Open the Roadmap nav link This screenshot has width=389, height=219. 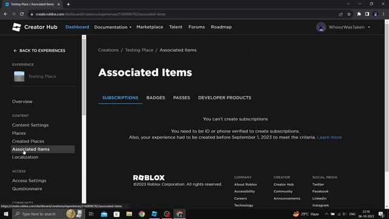221,27
